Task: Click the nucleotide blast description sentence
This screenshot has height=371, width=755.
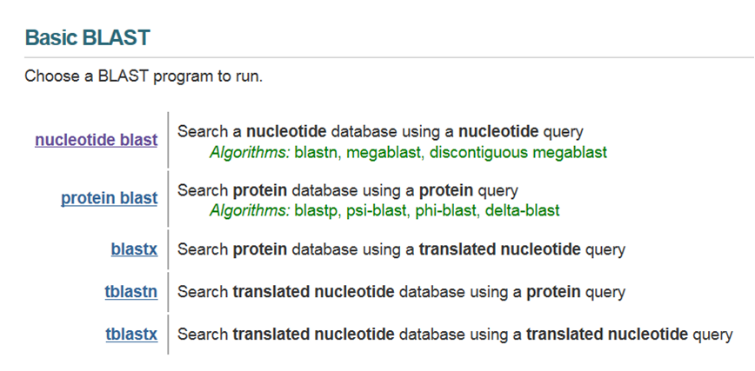Action: (x=380, y=132)
